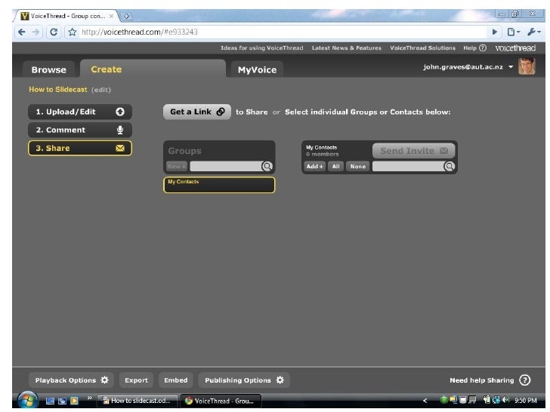Click the user profile avatar picture
The width and height of the screenshot is (550, 412).
tap(527, 67)
